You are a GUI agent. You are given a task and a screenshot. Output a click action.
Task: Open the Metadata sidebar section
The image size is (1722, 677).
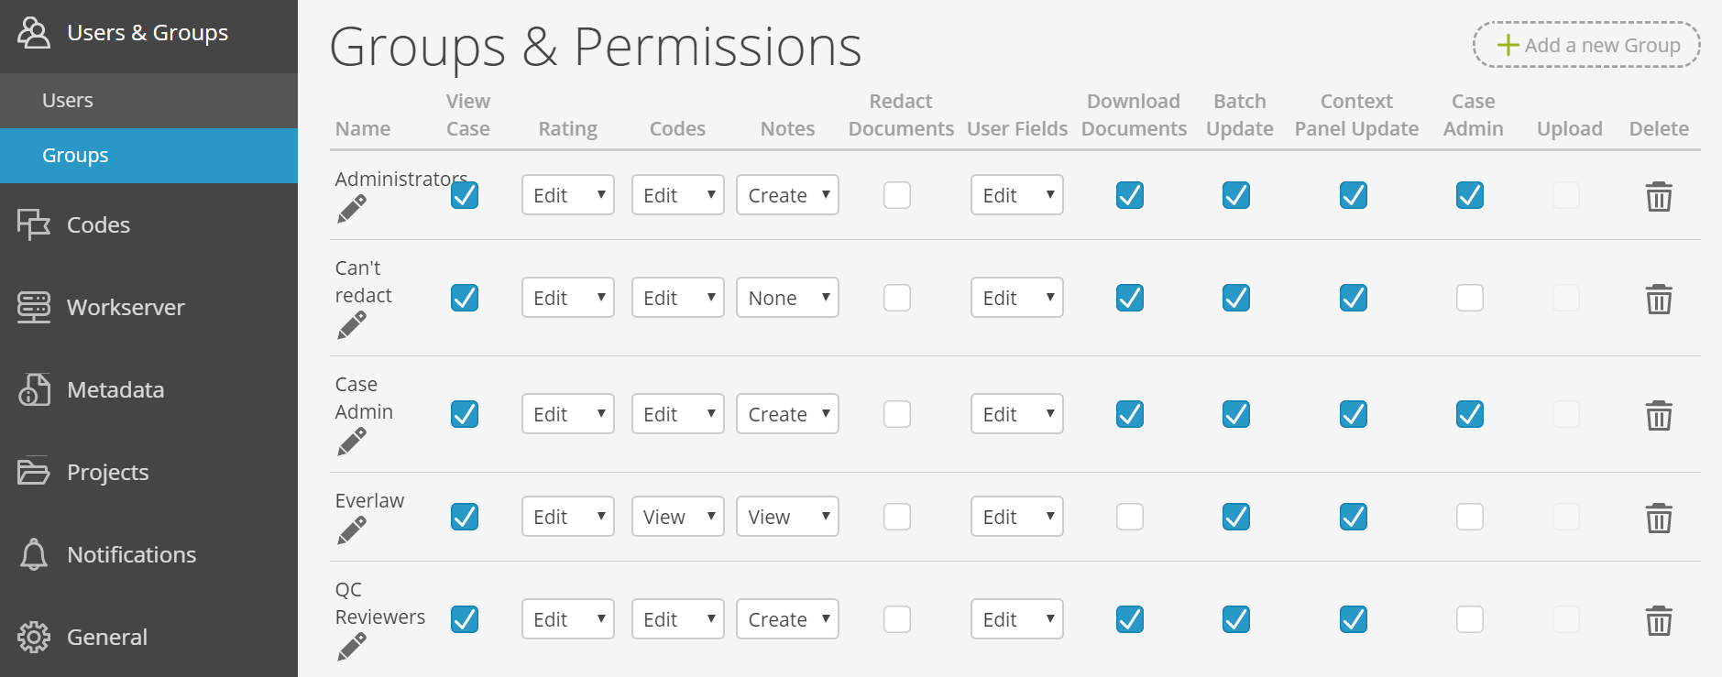point(148,389)
